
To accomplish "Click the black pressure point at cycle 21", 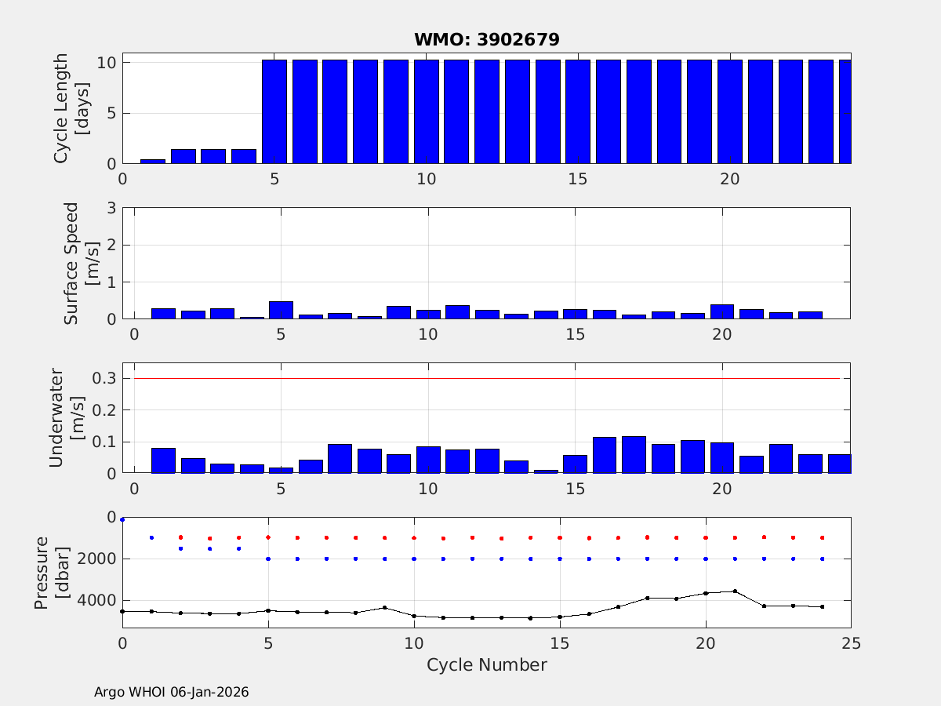I will click(735, 591).
